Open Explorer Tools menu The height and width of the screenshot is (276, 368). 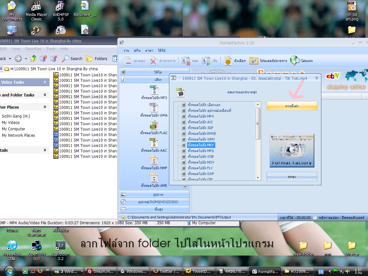tap(51, 49)
